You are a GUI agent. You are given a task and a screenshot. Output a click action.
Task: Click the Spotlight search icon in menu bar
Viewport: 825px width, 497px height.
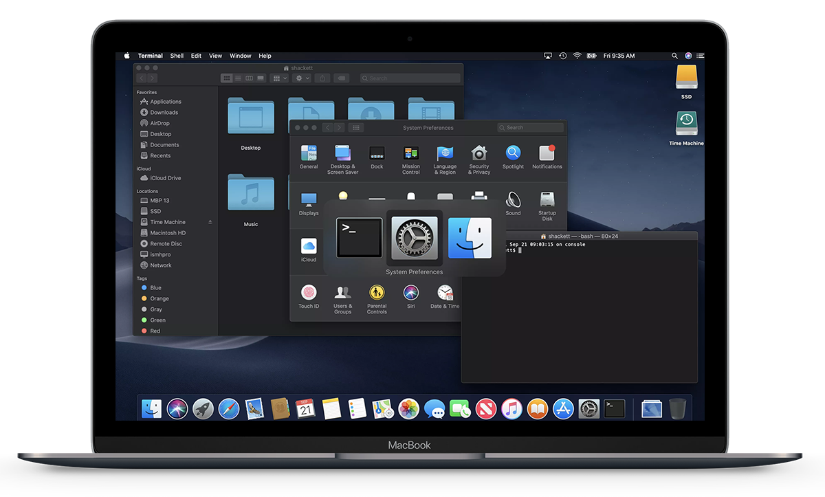point(674,56)
